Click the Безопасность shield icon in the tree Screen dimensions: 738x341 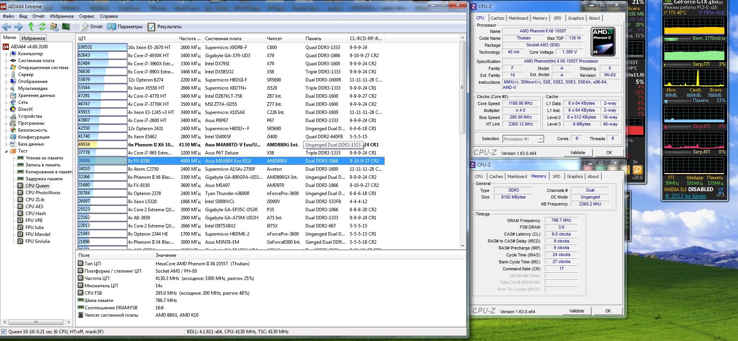click(x=13, y=130)
